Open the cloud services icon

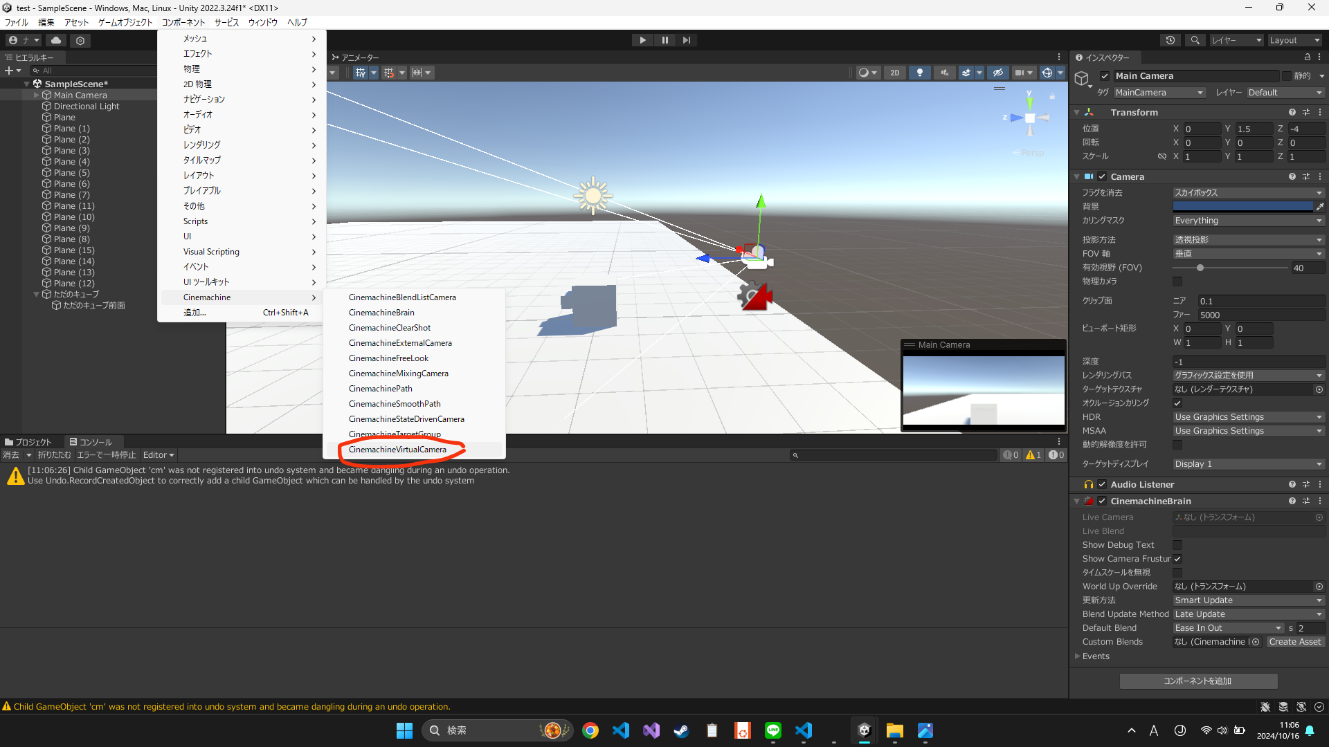pyautogui.click(x=56, y=40)
